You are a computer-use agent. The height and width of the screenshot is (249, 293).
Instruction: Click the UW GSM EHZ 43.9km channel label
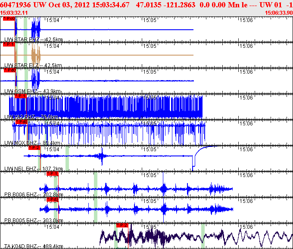tap(32, 91)
